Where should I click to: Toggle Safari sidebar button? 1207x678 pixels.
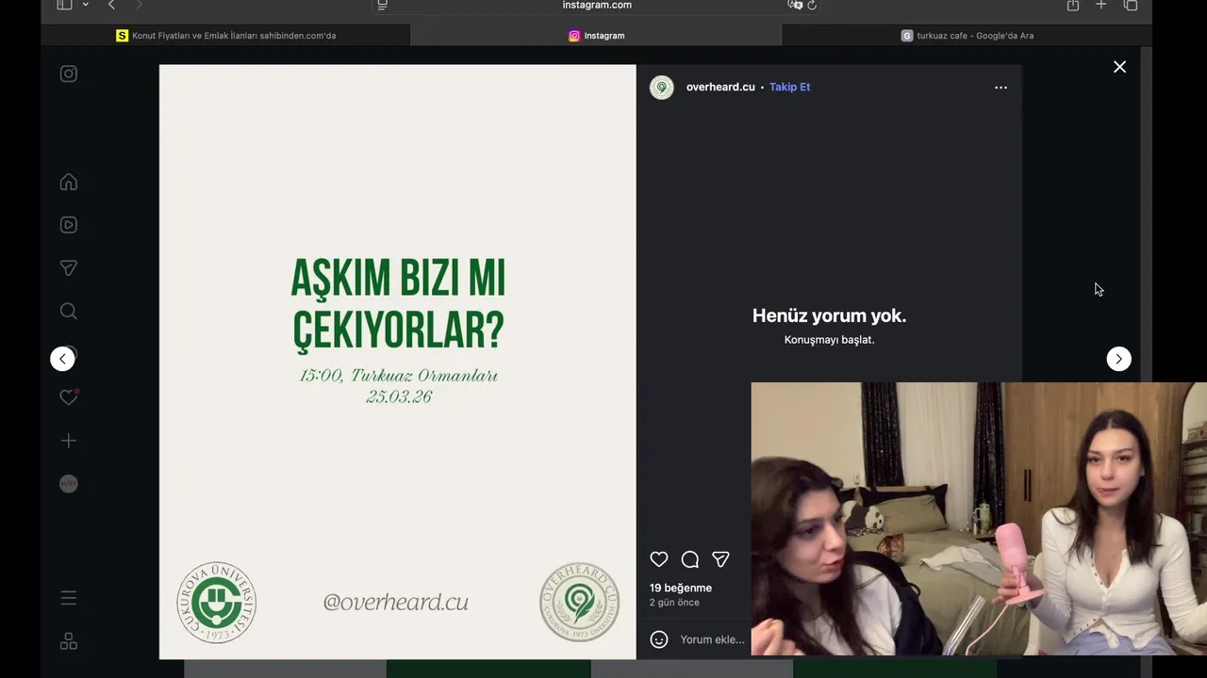pos(64,5)
